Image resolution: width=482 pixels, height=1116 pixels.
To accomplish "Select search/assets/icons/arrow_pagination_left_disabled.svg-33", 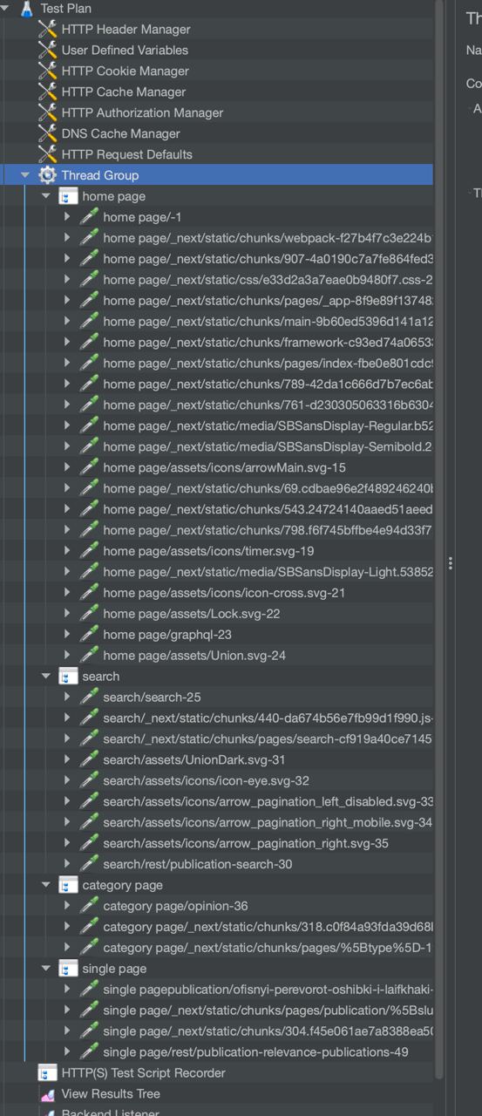I will (x=268, y=801).
